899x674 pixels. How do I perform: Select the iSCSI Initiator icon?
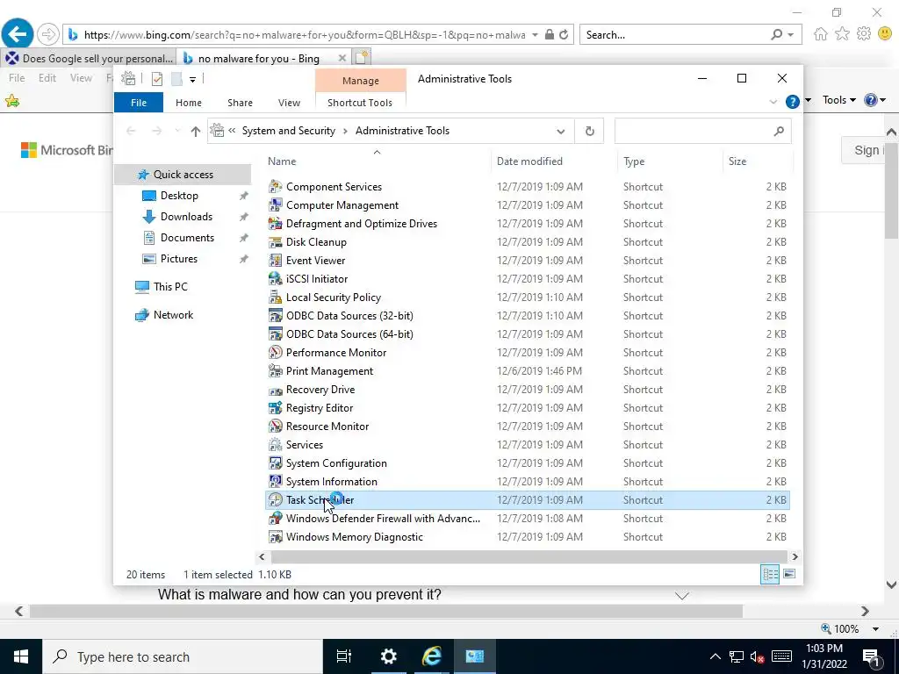click(276, 278)
